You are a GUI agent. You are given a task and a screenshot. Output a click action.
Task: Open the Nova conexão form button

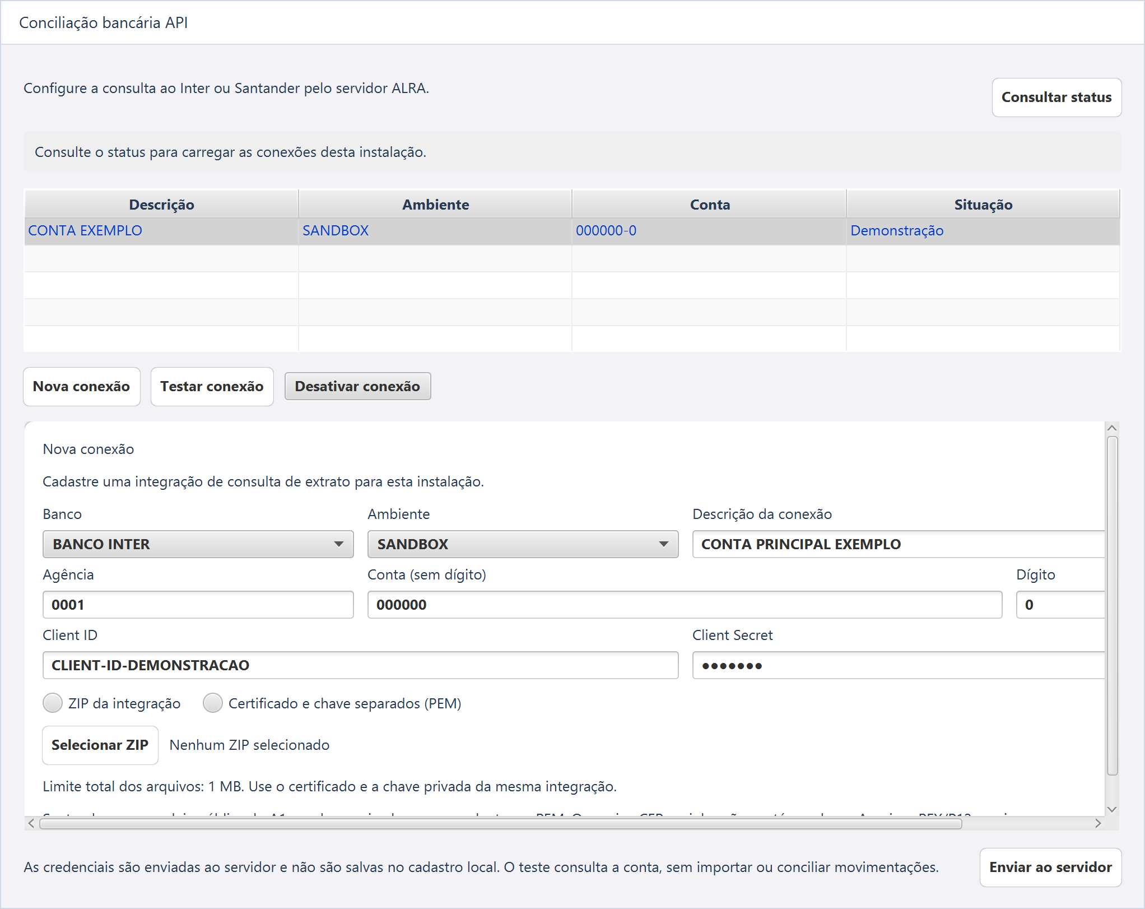(82, 387)
